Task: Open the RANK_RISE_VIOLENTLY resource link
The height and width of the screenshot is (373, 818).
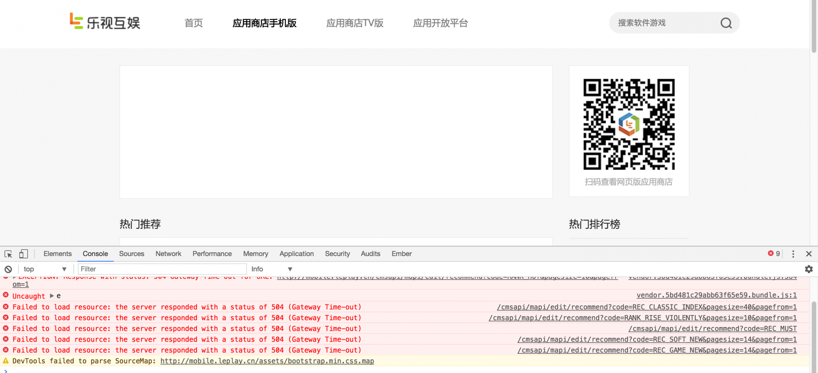Action: point(643,318)
